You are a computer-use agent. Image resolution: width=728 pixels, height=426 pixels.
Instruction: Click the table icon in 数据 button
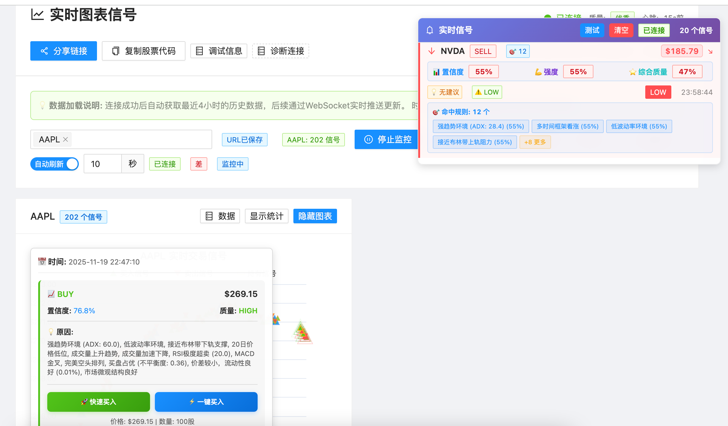pyautogui.click(x=209, y=216)
